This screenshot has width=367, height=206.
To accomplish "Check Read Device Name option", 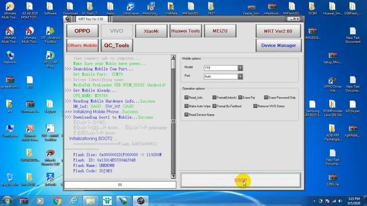I will 186,114.
